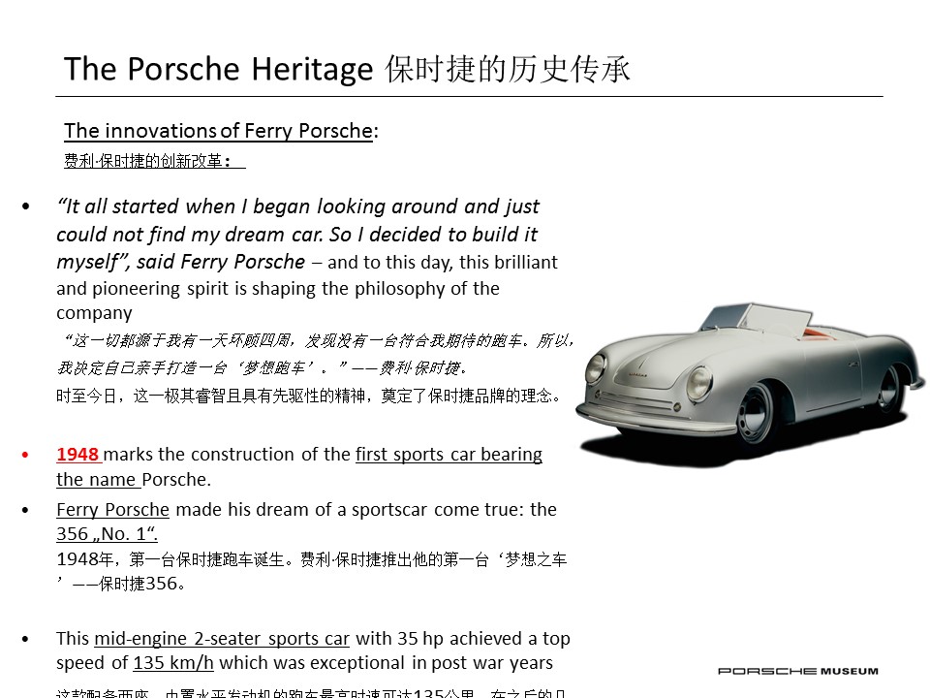Select underlined "Ferry Porsche" in the dream sportscar bullet
This screenshot has width=930, height=698.
(x=112, y=509)
